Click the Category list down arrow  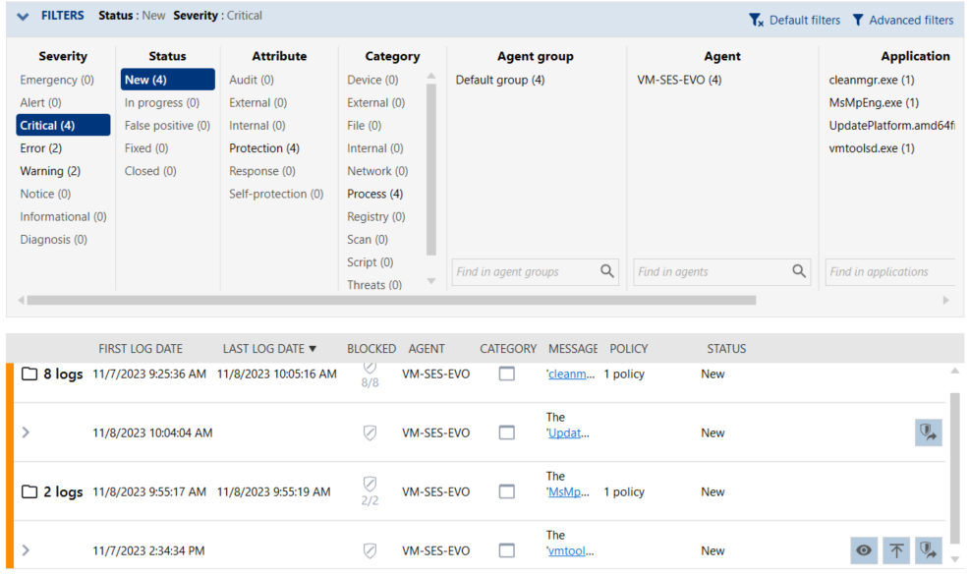pyautogui.click(x=431, y=281)
